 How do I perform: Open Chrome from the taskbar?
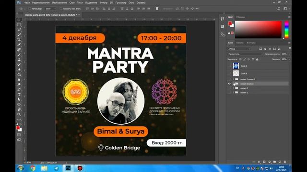pyautogui.click(x=33, y=168)
